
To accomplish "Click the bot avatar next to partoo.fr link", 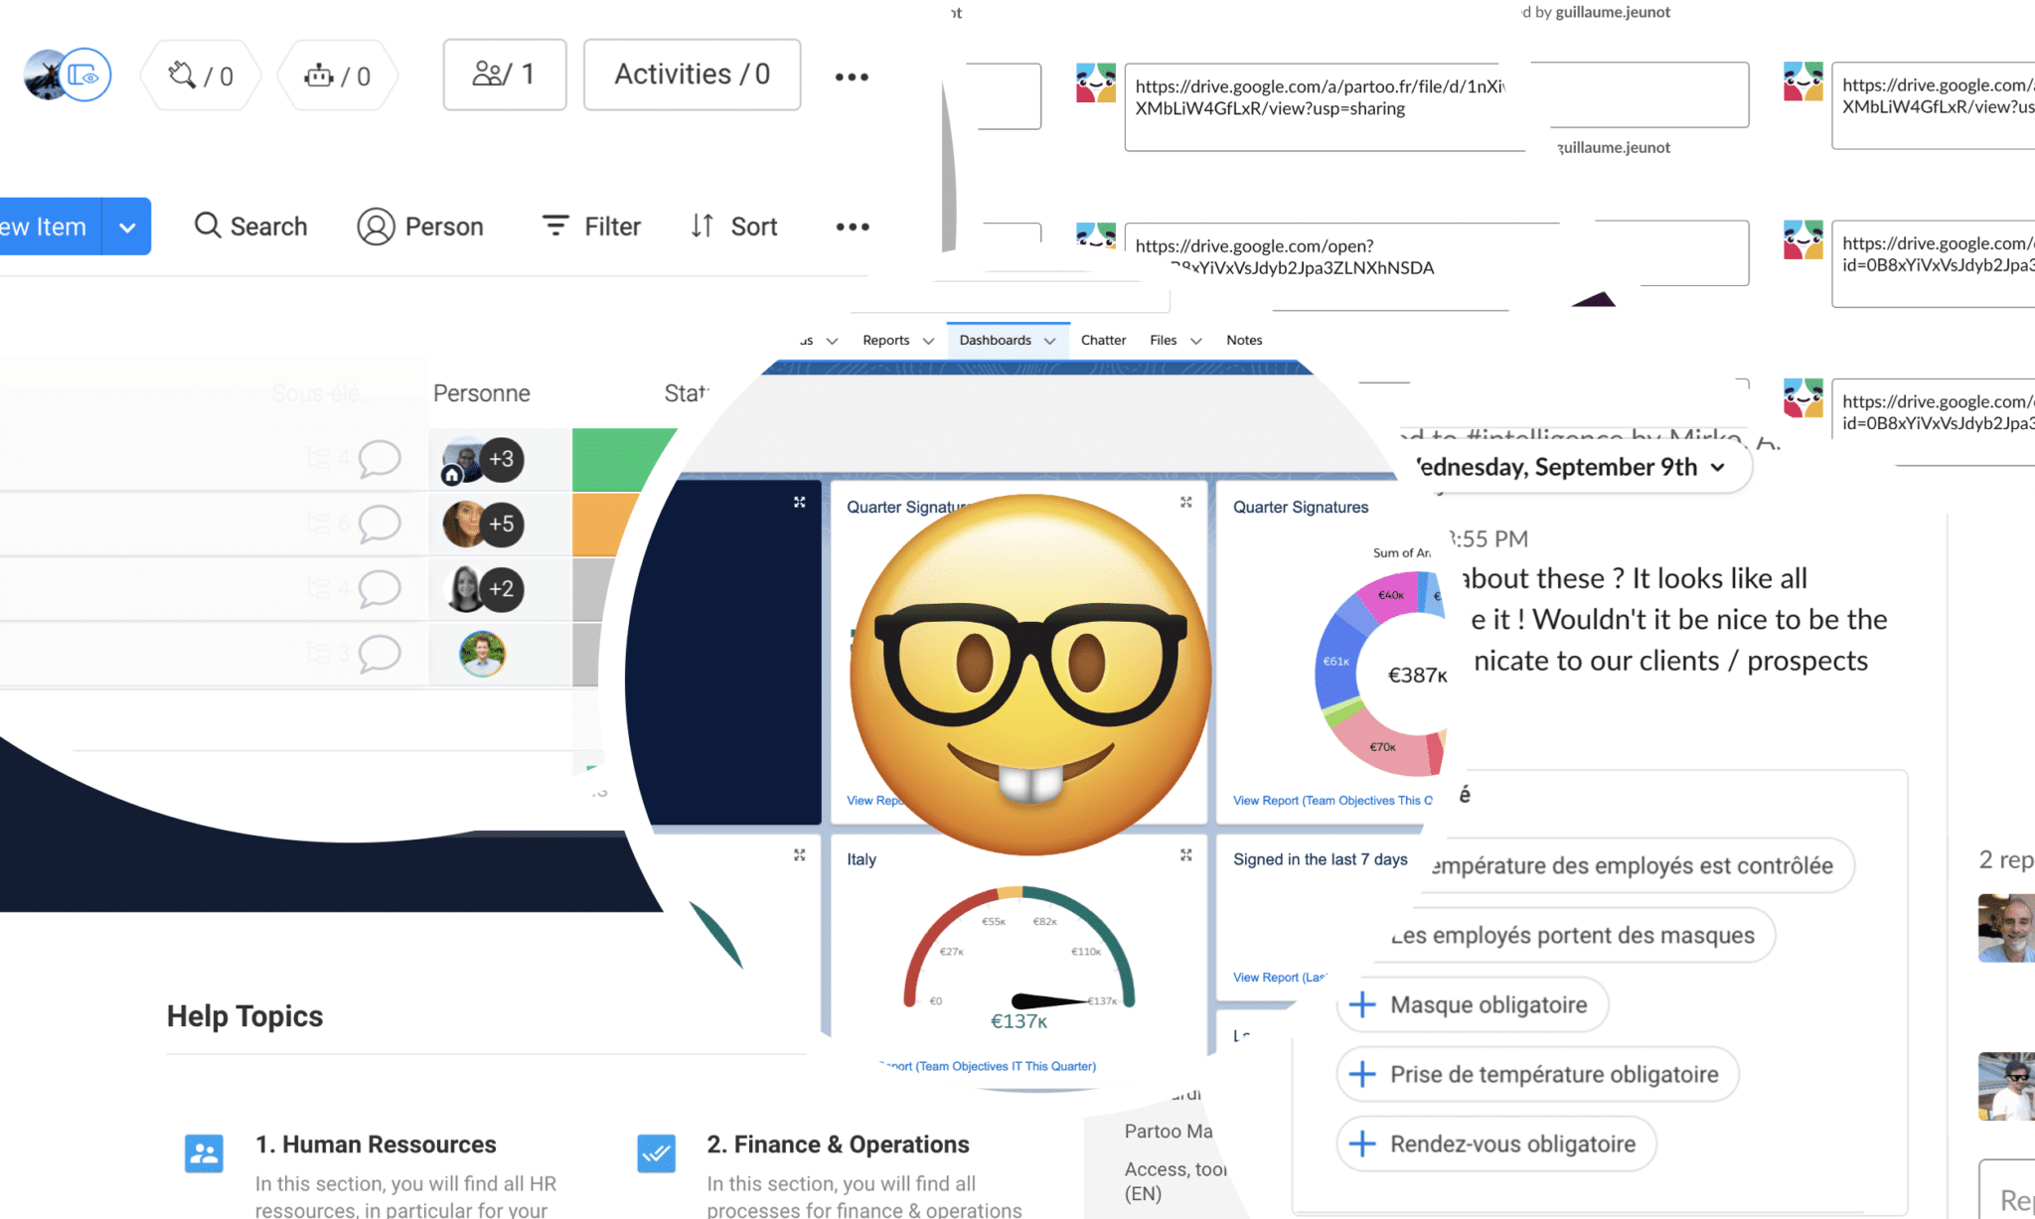I will [1096, 82].
